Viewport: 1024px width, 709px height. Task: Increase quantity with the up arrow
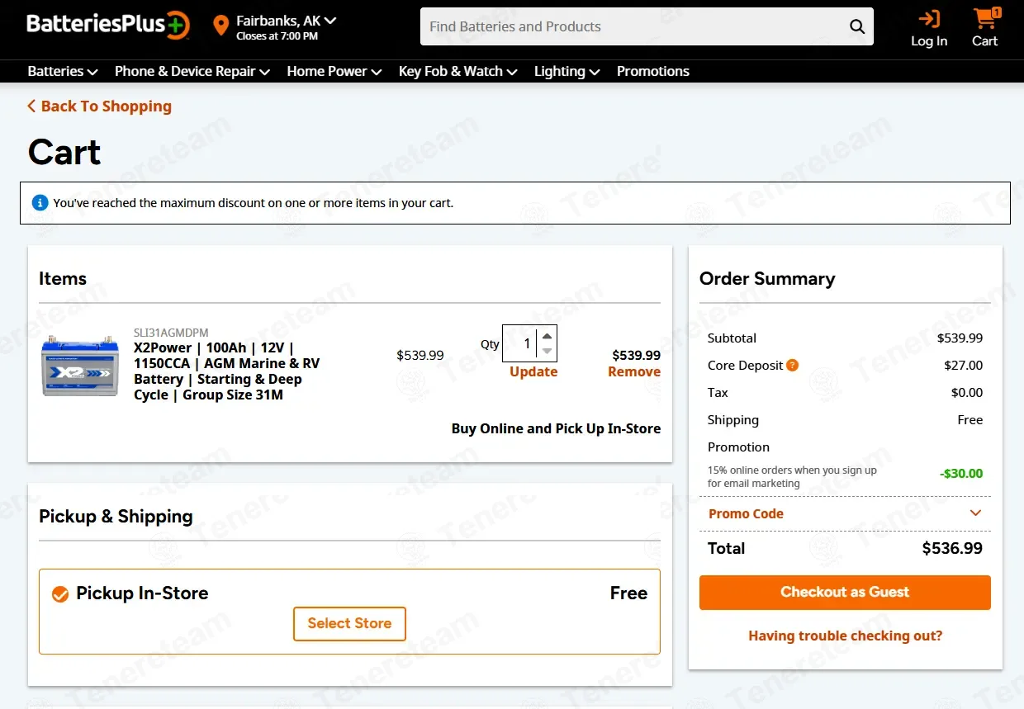click(x=547, y=336)
